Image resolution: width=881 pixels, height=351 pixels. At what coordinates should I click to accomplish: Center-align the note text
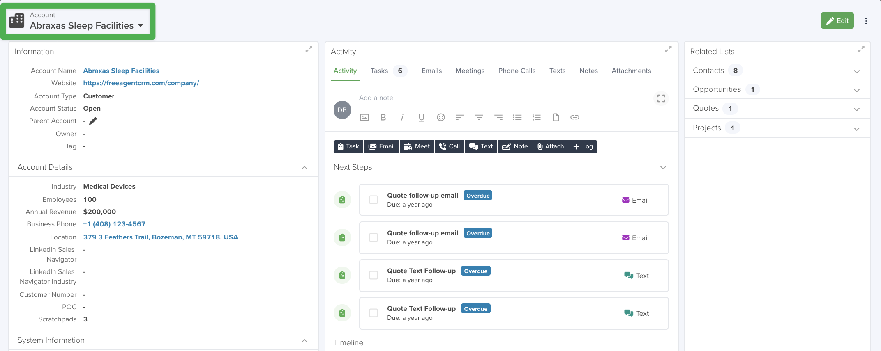(x=479, y=117)
